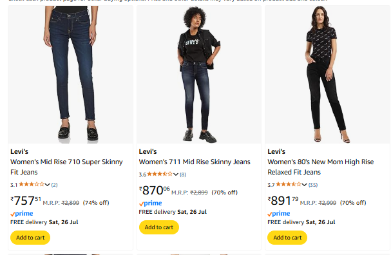View the Levi's t-shirt model jeans image
The width and height of the screenshot is (391, 255).
199,74
